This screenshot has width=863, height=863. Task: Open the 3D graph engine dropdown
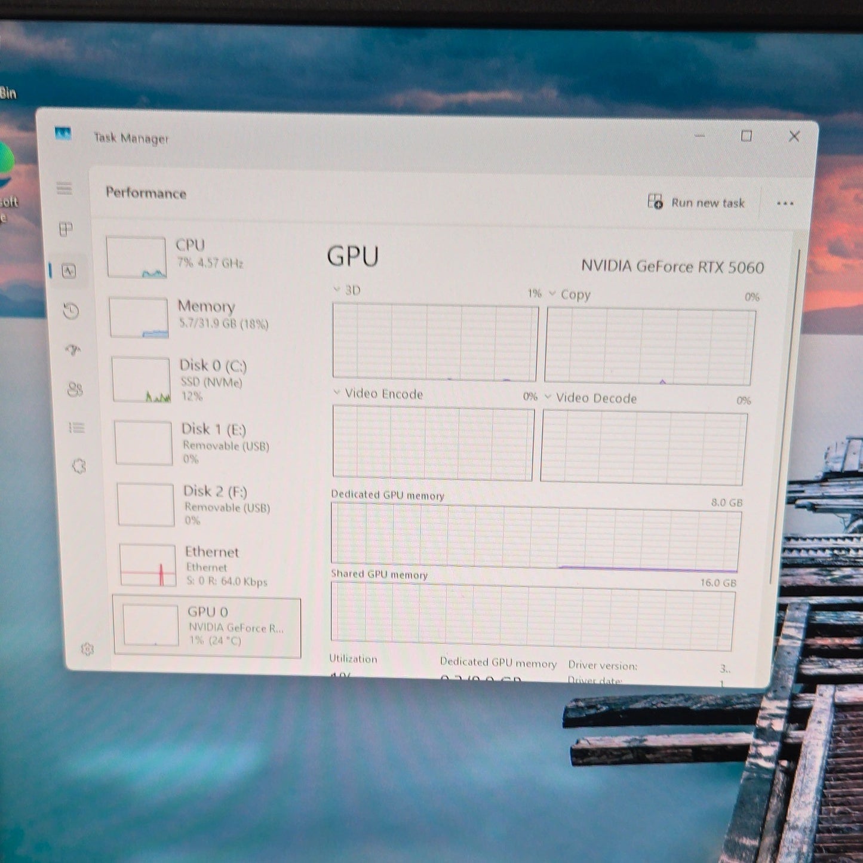[337, 290]
